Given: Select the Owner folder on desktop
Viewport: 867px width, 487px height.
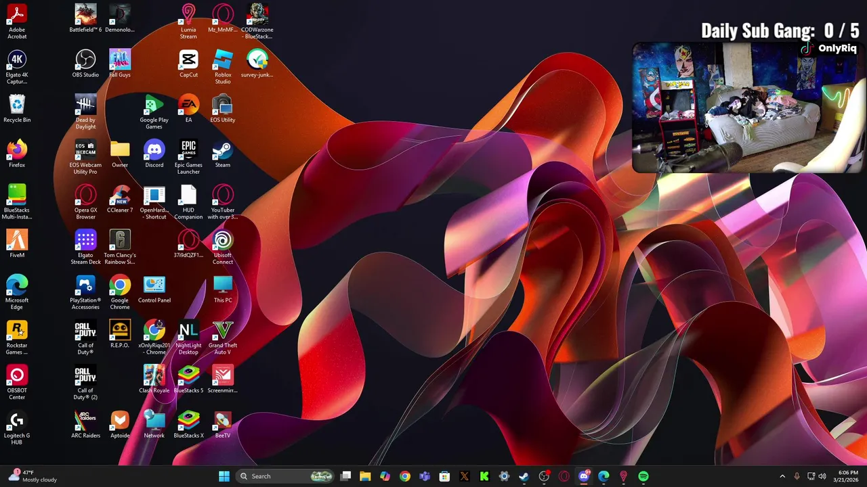Looking at the screenshot, I should click(120, 154).
